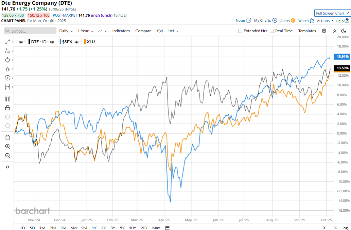Hide the XLU series eye icon
351x230 pixels.
(x=76, y=42)
